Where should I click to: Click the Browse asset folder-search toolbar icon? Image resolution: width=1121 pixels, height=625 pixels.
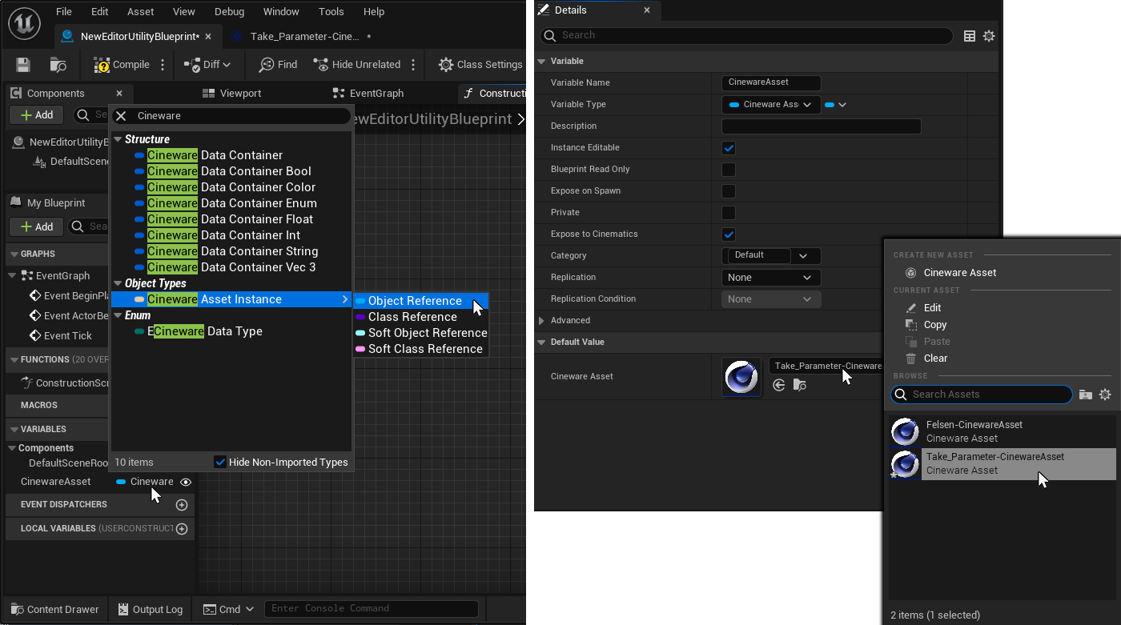coord(58,65)
